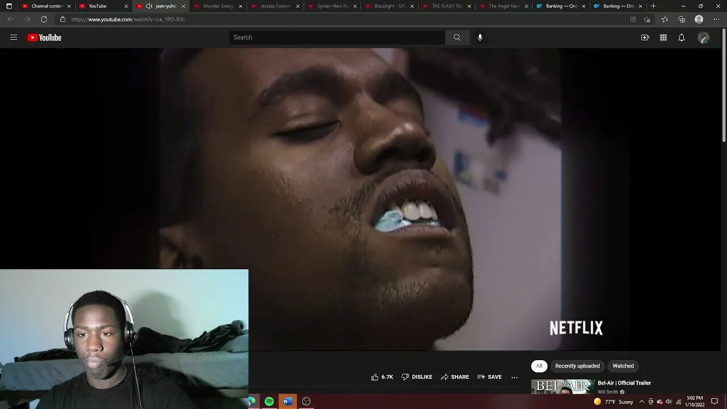Switch to the Spider-Man tab
Screen dimensions: 727x409
332,6
